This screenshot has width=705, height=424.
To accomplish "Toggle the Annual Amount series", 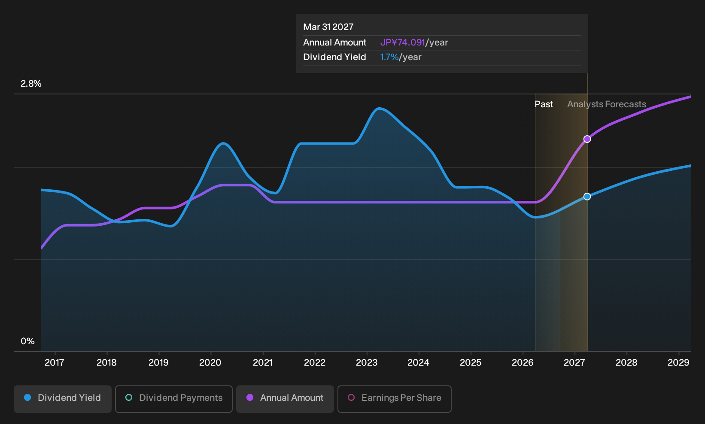I will tap(285, 399).
